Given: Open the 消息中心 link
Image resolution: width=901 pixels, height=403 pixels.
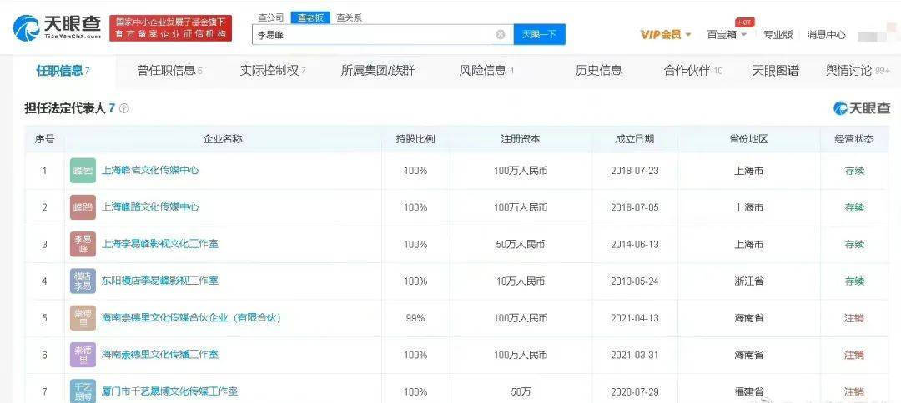Looking at the screenshot, I should point(826,34).
